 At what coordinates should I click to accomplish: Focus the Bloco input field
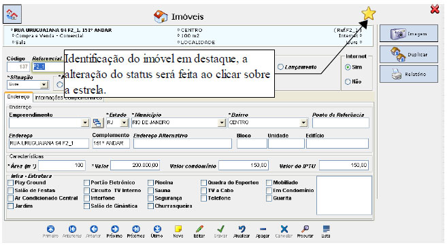(252, 143)
